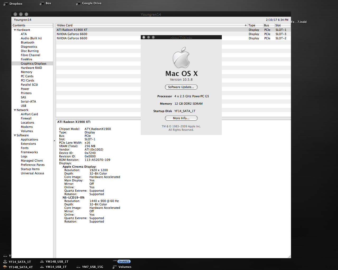Collapse the Software section triangle
Screen dimensions: 338x270
click(15, 135)
